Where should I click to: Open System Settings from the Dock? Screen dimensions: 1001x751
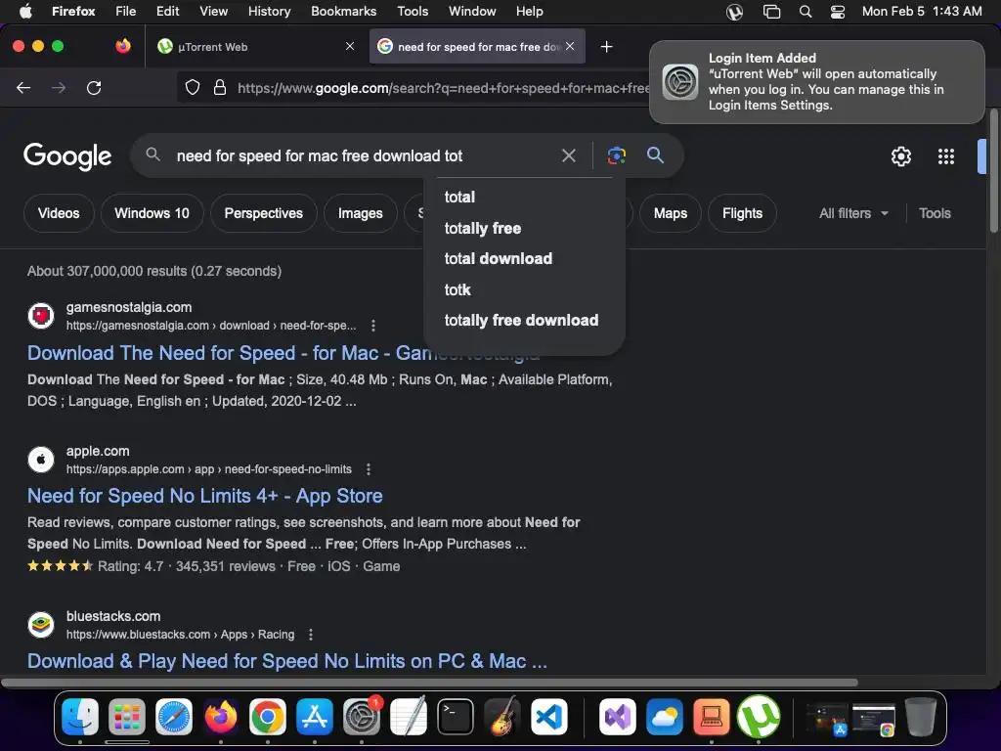click(362, 717)
